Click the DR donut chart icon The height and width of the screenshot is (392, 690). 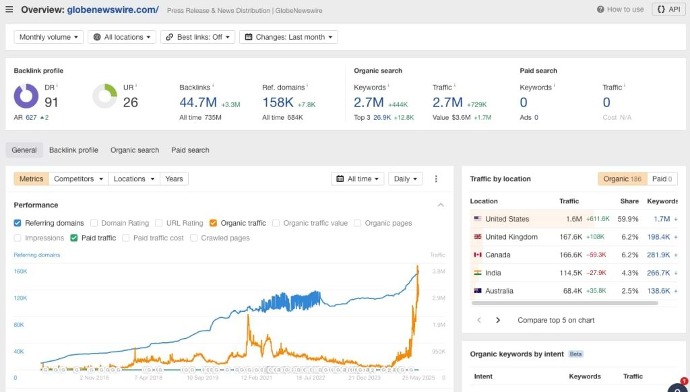26,96
